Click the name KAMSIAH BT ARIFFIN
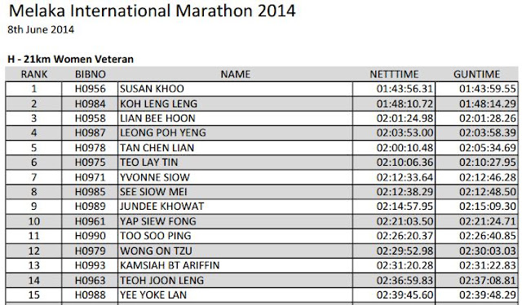522x305 pixels. (170, 265)
